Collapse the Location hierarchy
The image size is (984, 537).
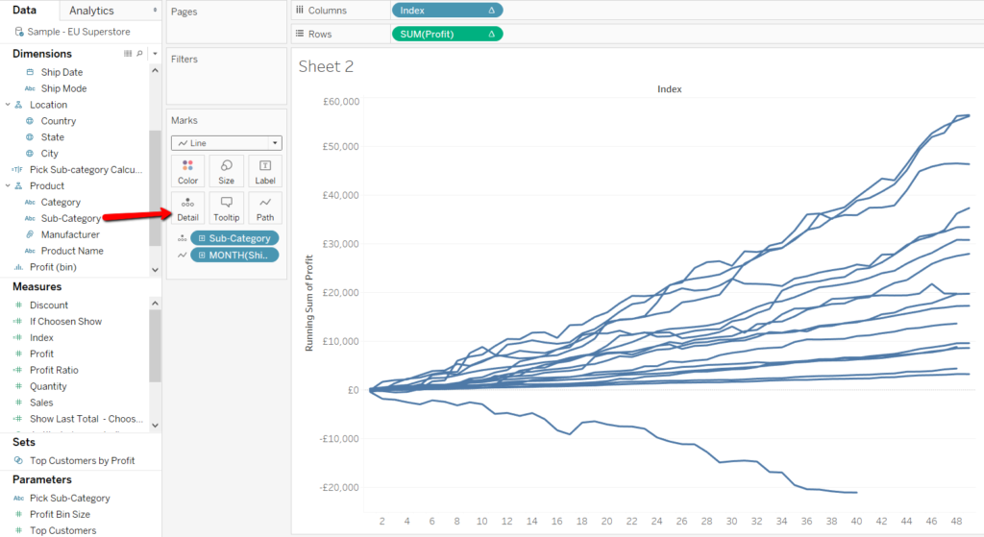(8, 105)
